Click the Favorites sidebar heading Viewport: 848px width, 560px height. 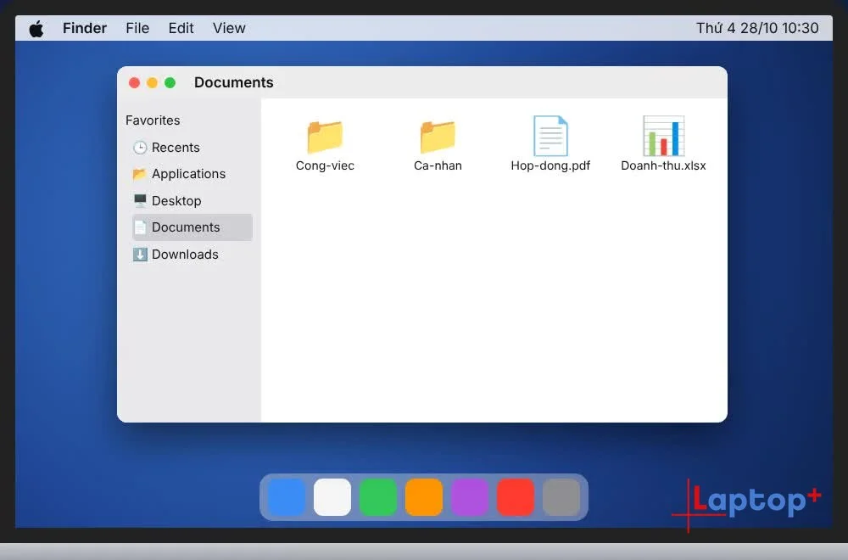pos(153,120)
